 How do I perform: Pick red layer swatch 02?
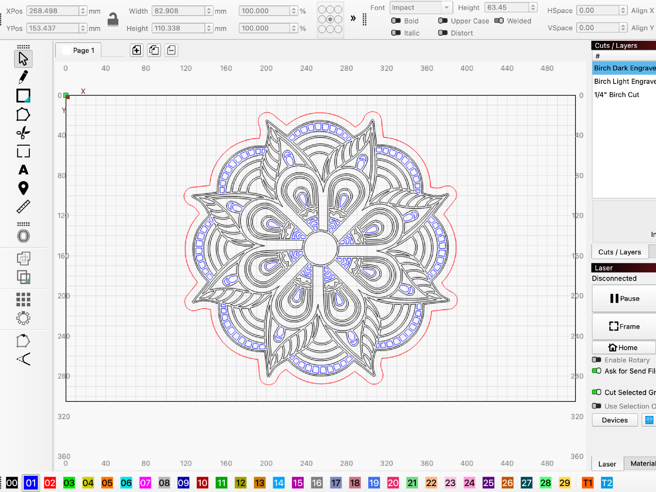[x=50, y=483]
